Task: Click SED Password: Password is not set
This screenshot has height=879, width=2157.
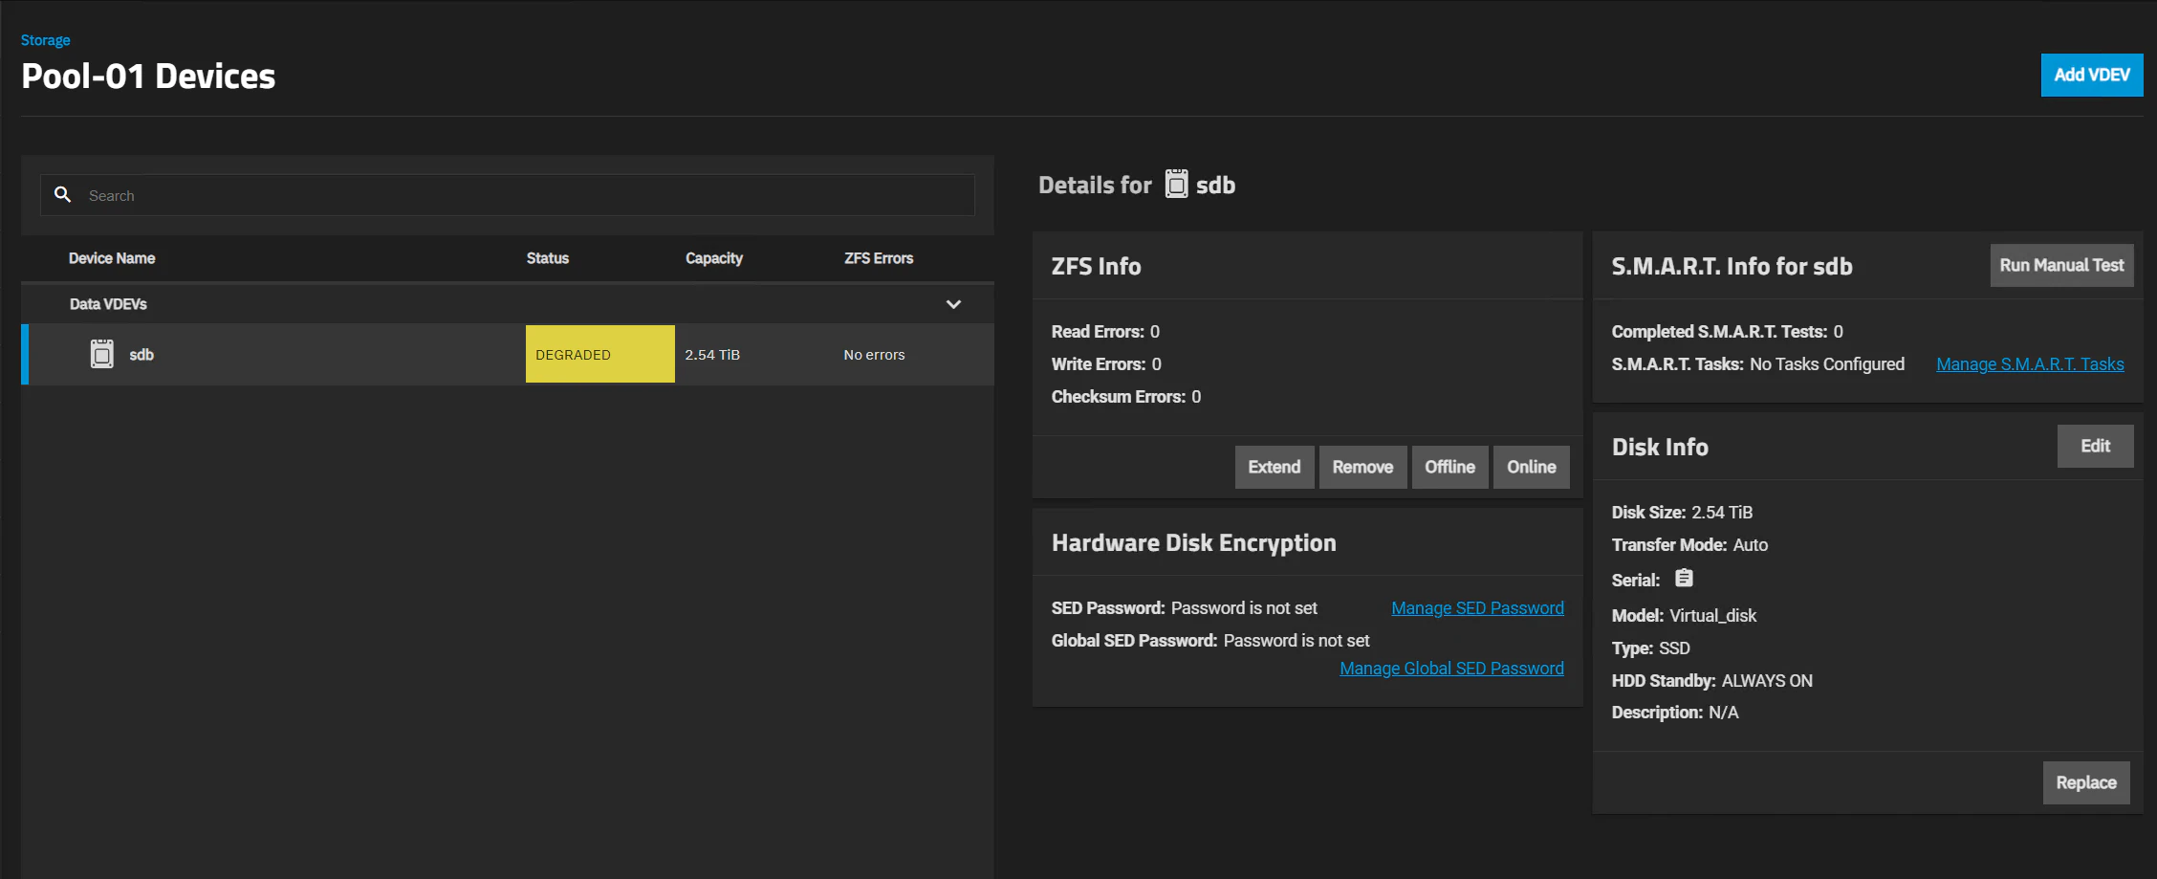Action: point(1184,608)
